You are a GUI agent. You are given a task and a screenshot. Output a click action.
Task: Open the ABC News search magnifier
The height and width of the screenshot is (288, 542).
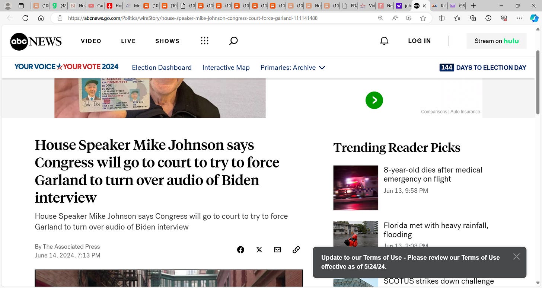[x=233, y=41]
